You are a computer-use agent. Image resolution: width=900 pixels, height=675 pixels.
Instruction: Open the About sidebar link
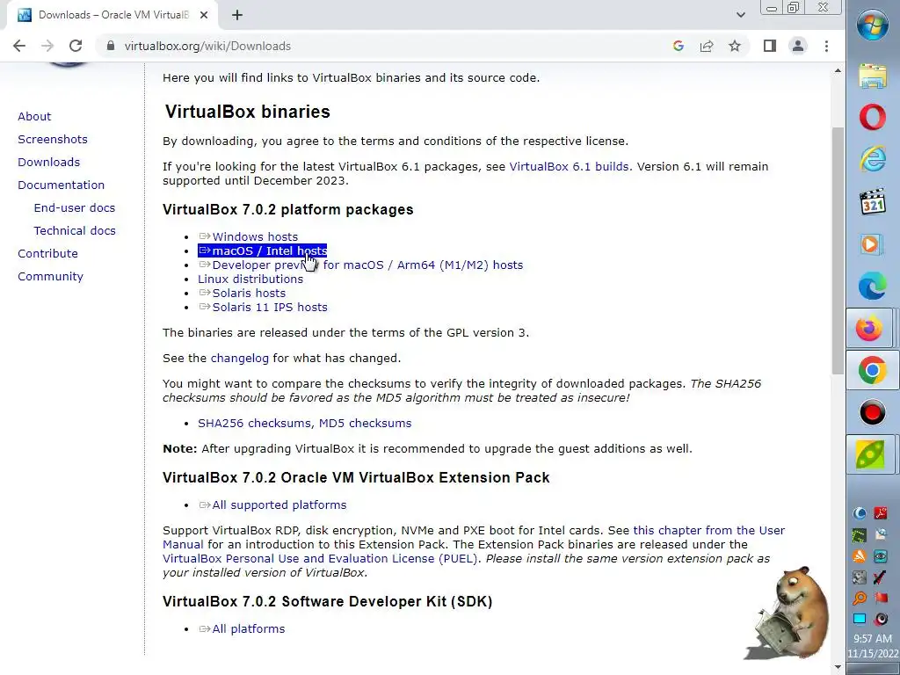(x=34, y=117)
